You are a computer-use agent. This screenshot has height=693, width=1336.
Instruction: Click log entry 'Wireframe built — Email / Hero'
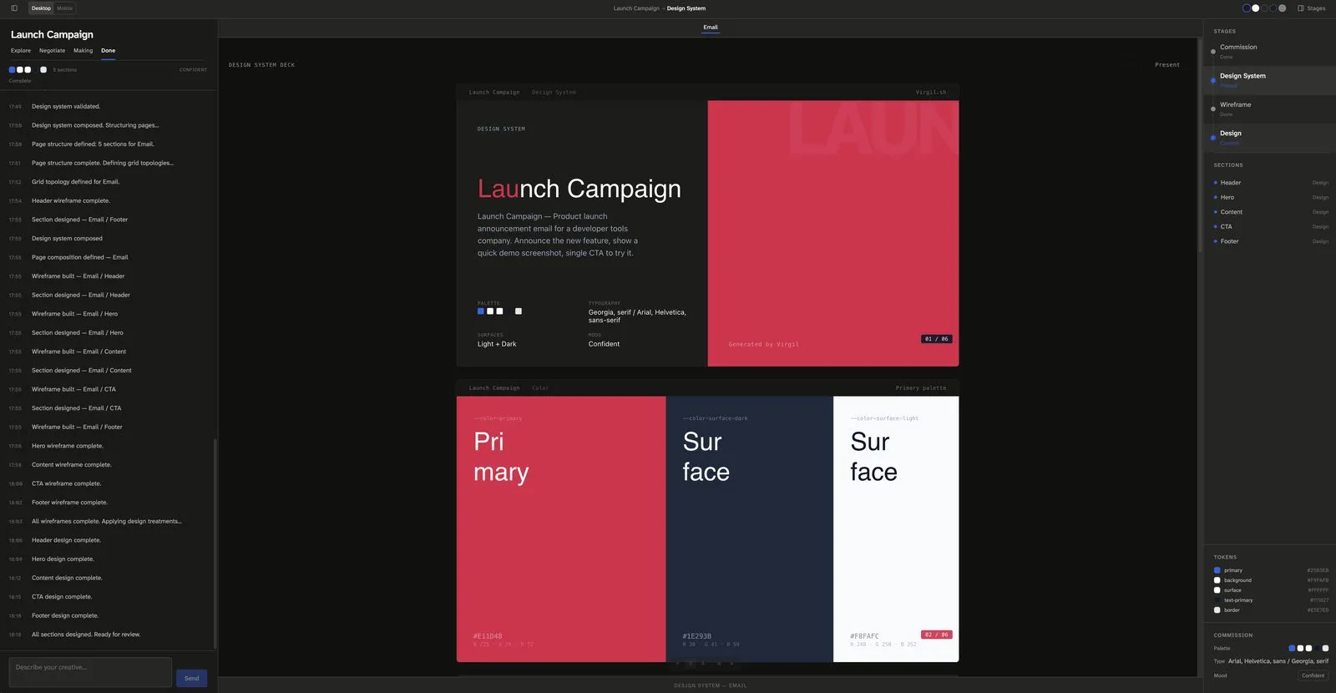(x=74, y=314)
